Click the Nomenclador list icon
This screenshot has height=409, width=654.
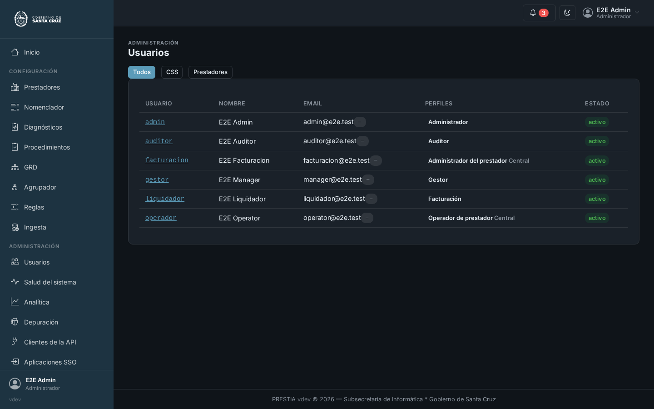click(15, 107)
